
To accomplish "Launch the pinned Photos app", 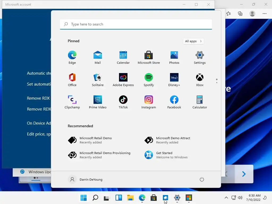I will (x=174, y=58).
